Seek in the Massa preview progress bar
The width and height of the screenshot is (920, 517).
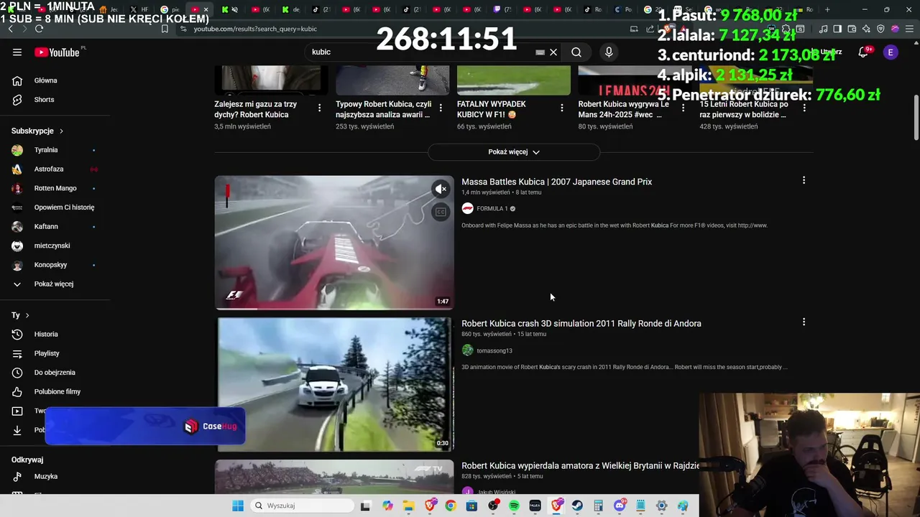coord(334,309)
